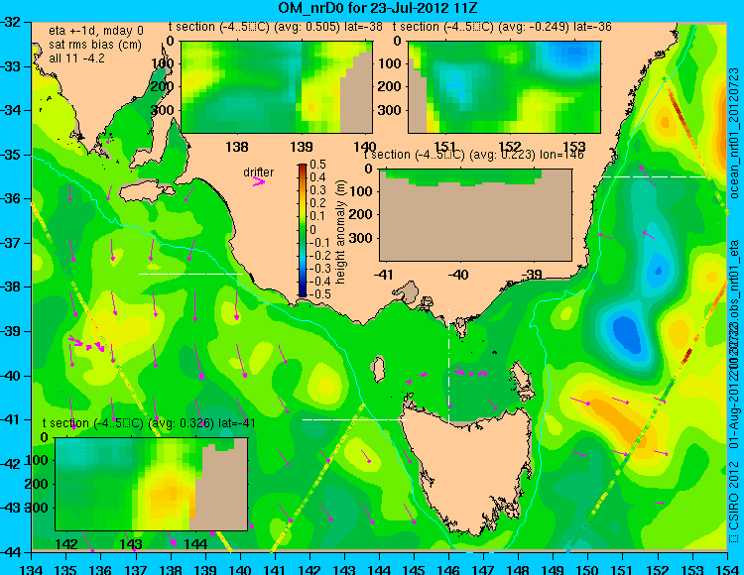Click King Island in Bass Strait

[x=378, y=369]
